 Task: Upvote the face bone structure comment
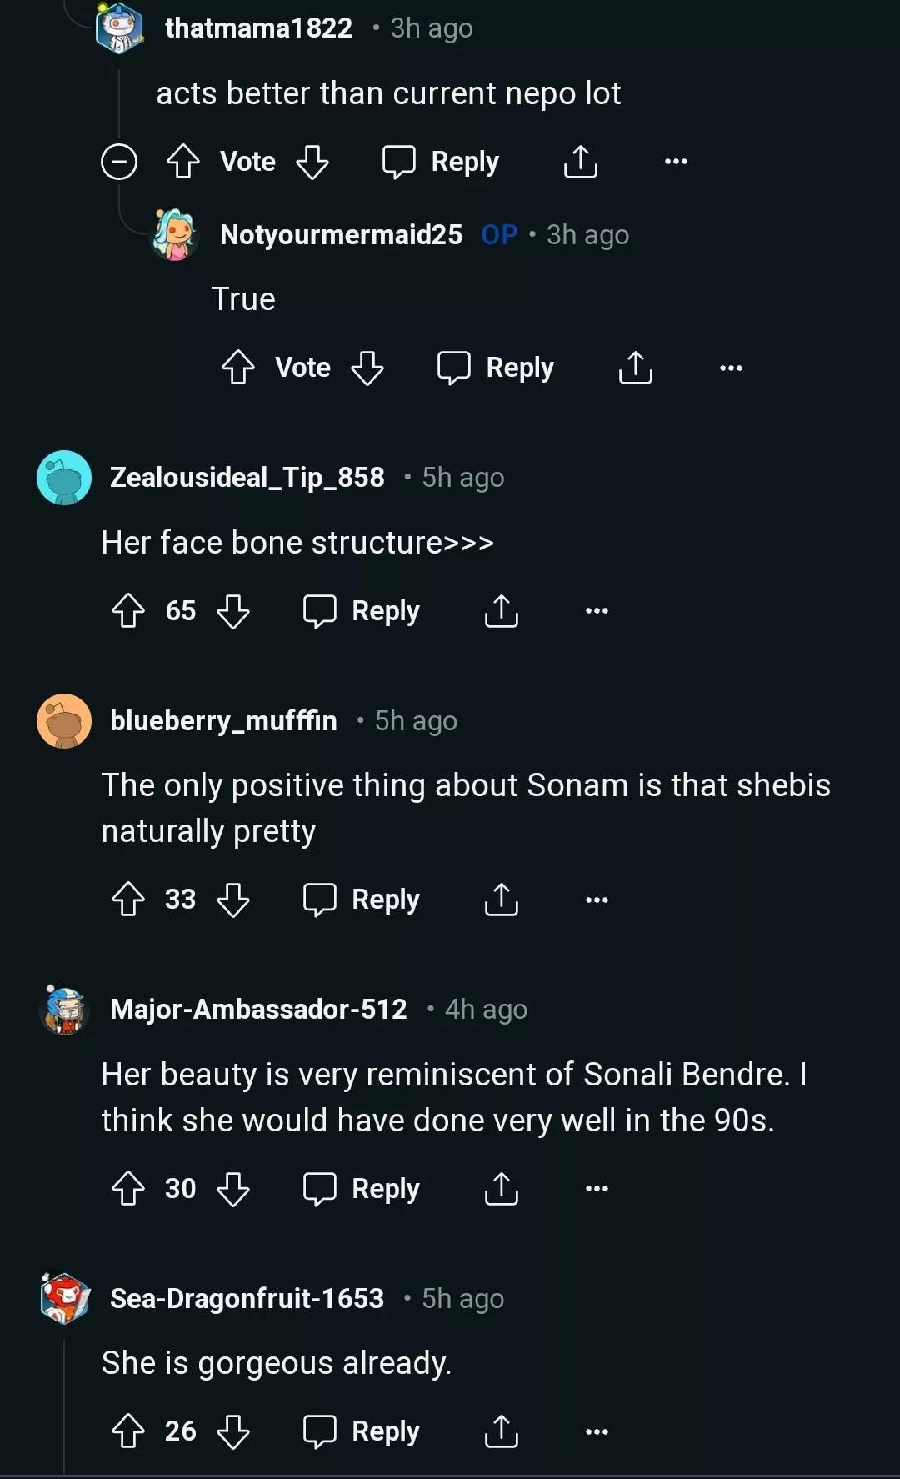(x=128, y=611)
